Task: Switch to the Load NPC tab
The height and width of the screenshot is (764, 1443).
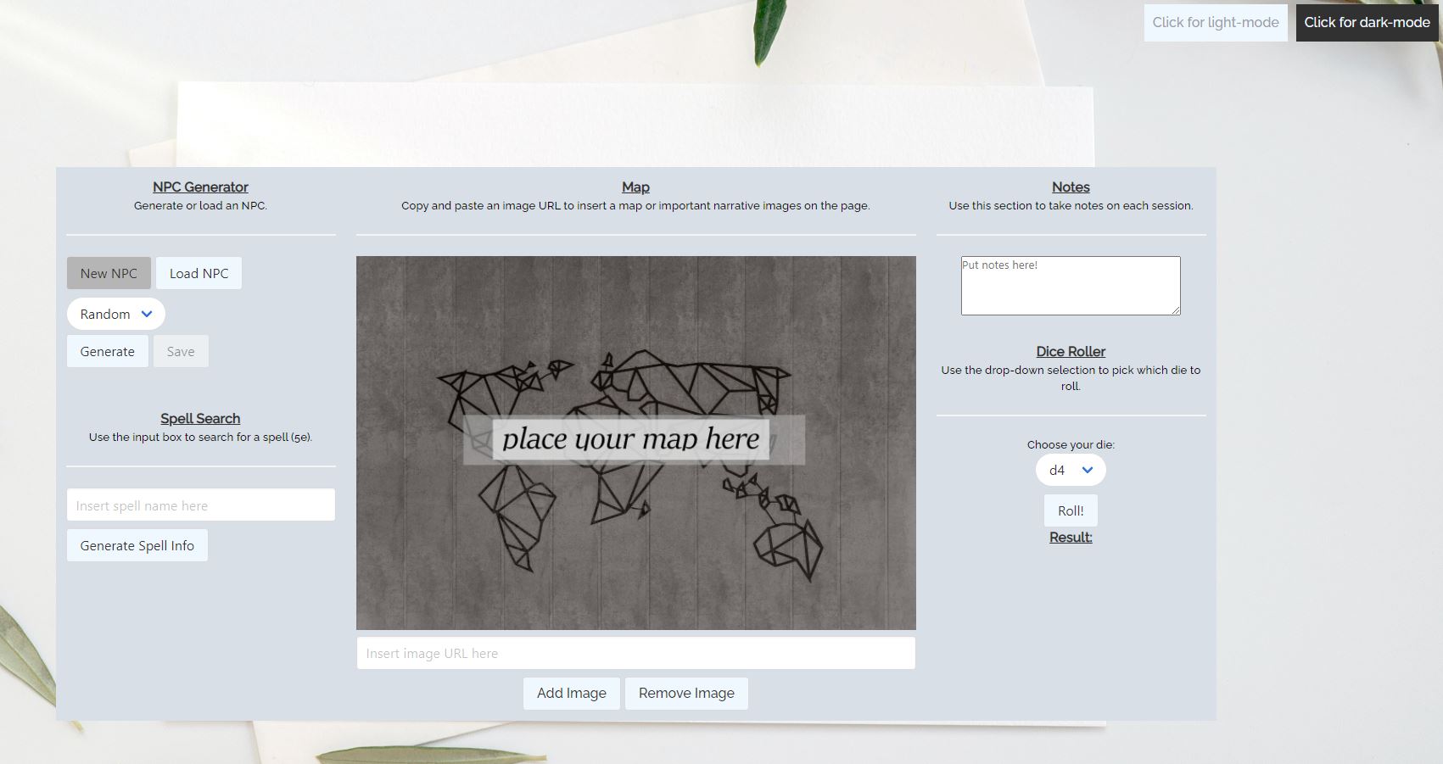Action: point(199,272)
